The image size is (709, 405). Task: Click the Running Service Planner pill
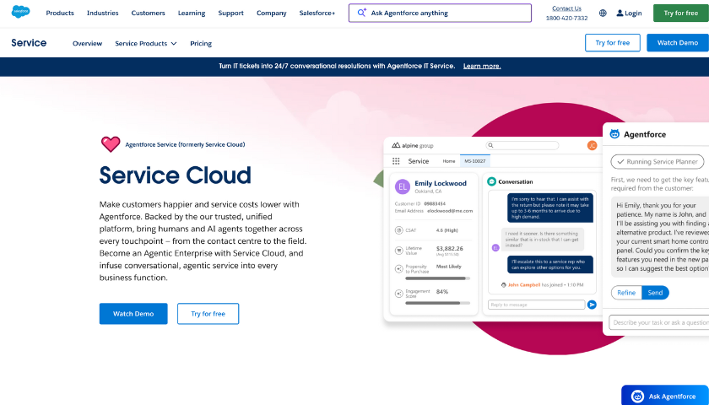click(658, 161)
